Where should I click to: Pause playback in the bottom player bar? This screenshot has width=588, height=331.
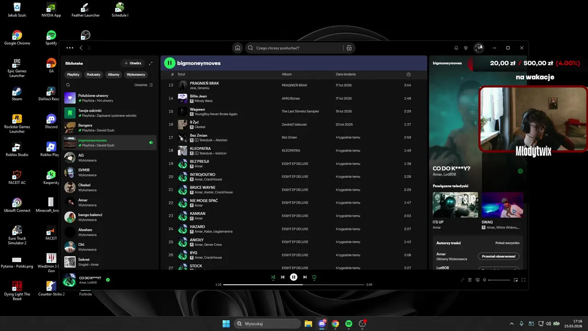[x=294, y=277]
